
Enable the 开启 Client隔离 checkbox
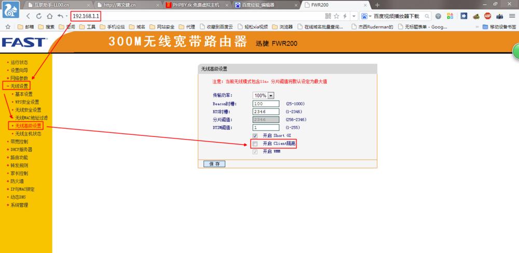(x=255, y=144)
